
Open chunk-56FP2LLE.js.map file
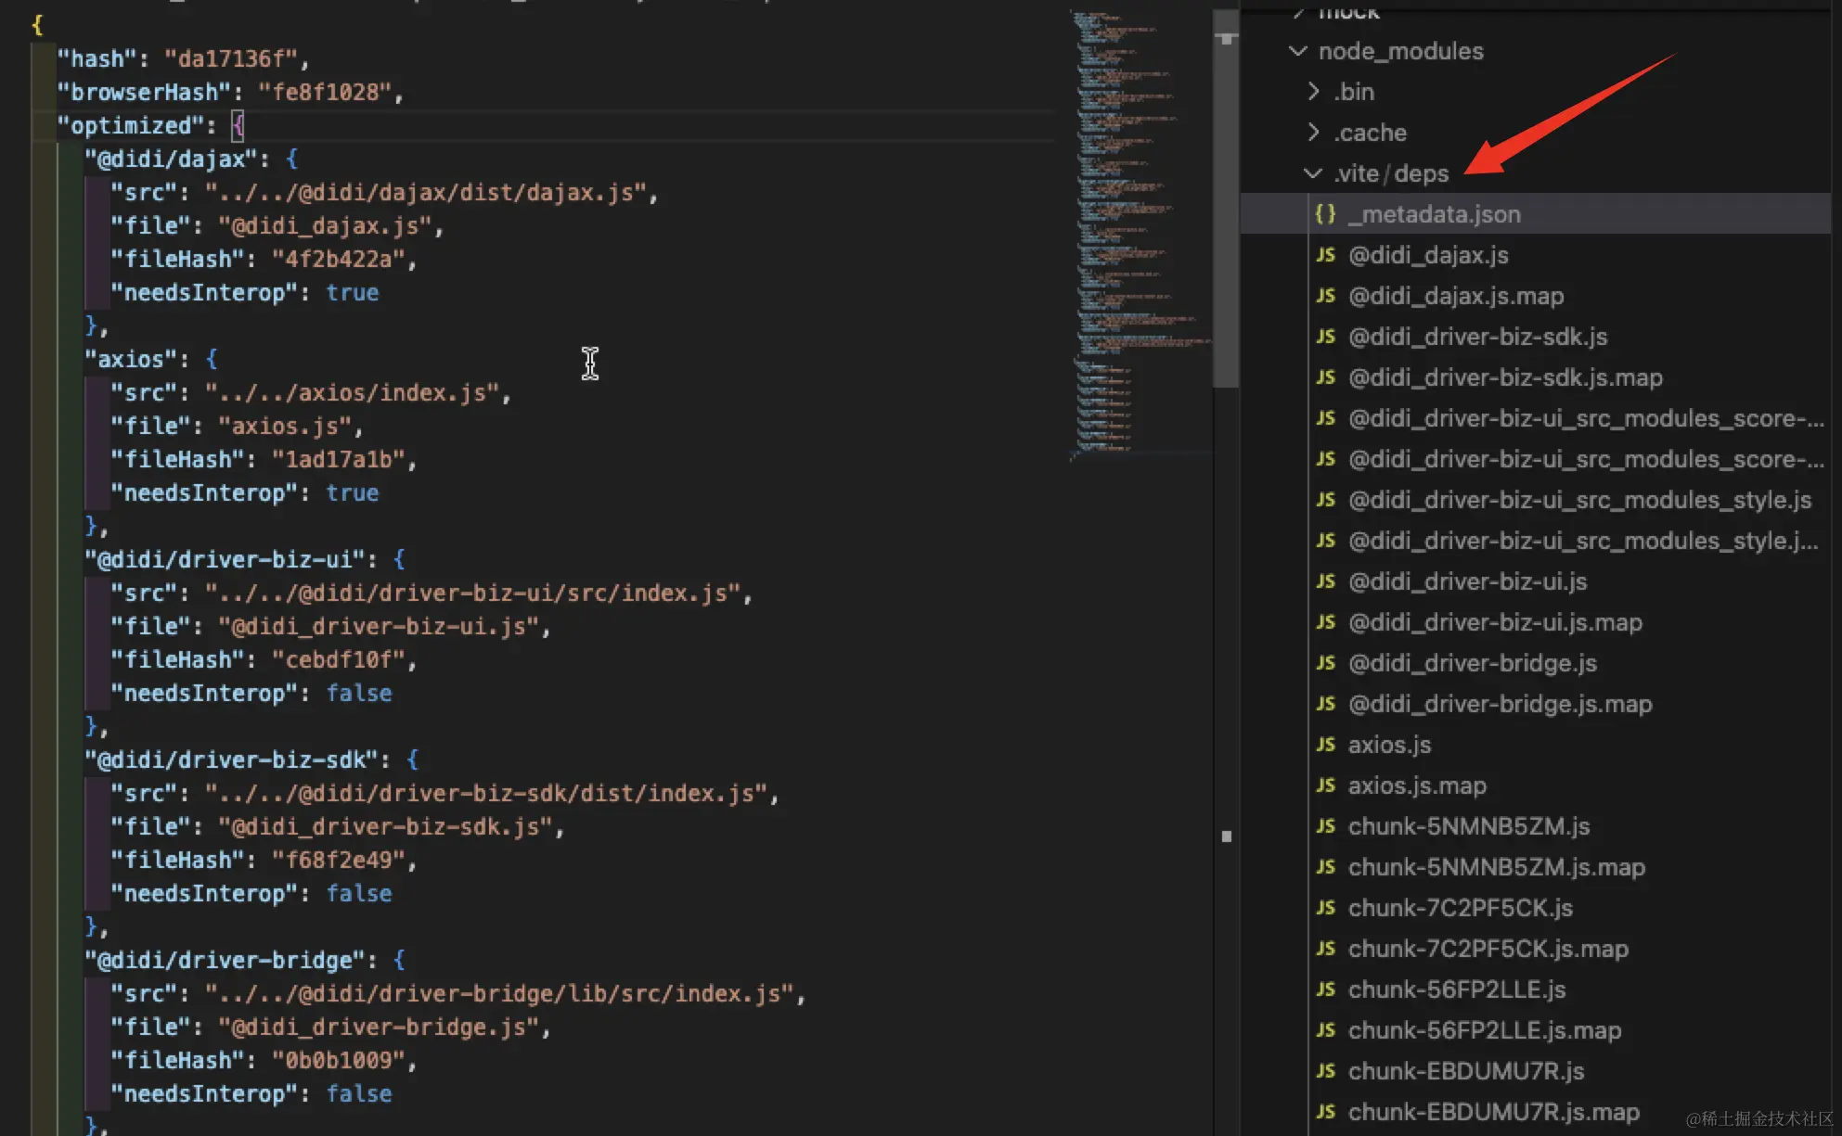click(x=1485, y=1030)
